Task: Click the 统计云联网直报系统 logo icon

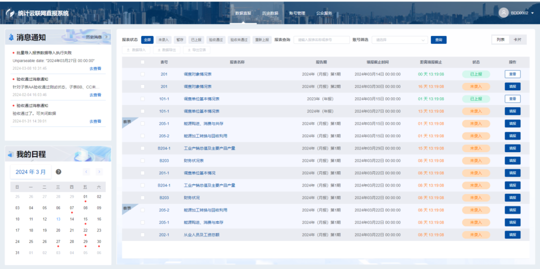Action: [x=10, y=13]
